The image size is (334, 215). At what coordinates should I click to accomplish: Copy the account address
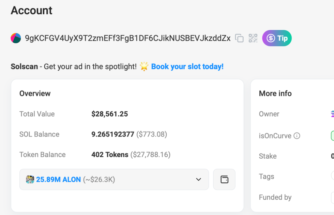tap(239, 38)
